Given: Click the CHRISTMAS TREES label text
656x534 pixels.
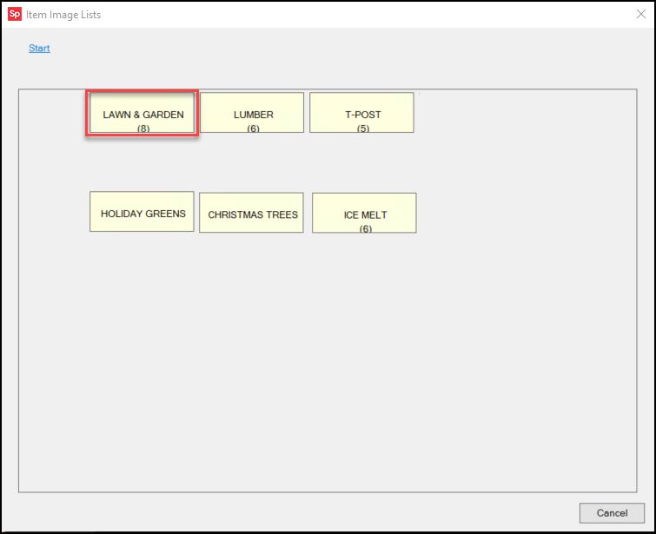Looking at the screenshot, I should 253,215.
